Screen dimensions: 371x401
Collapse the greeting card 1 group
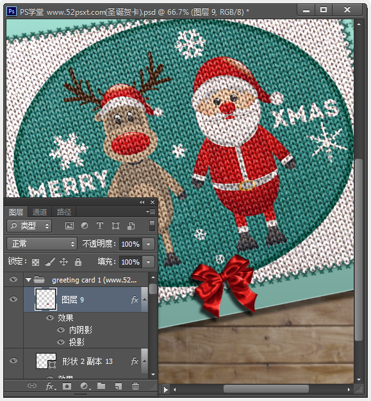[x=28, y=280]
